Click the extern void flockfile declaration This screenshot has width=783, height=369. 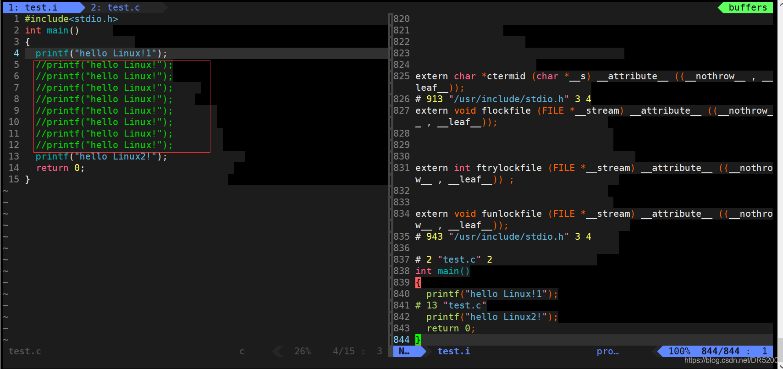(x=594, y=116)
